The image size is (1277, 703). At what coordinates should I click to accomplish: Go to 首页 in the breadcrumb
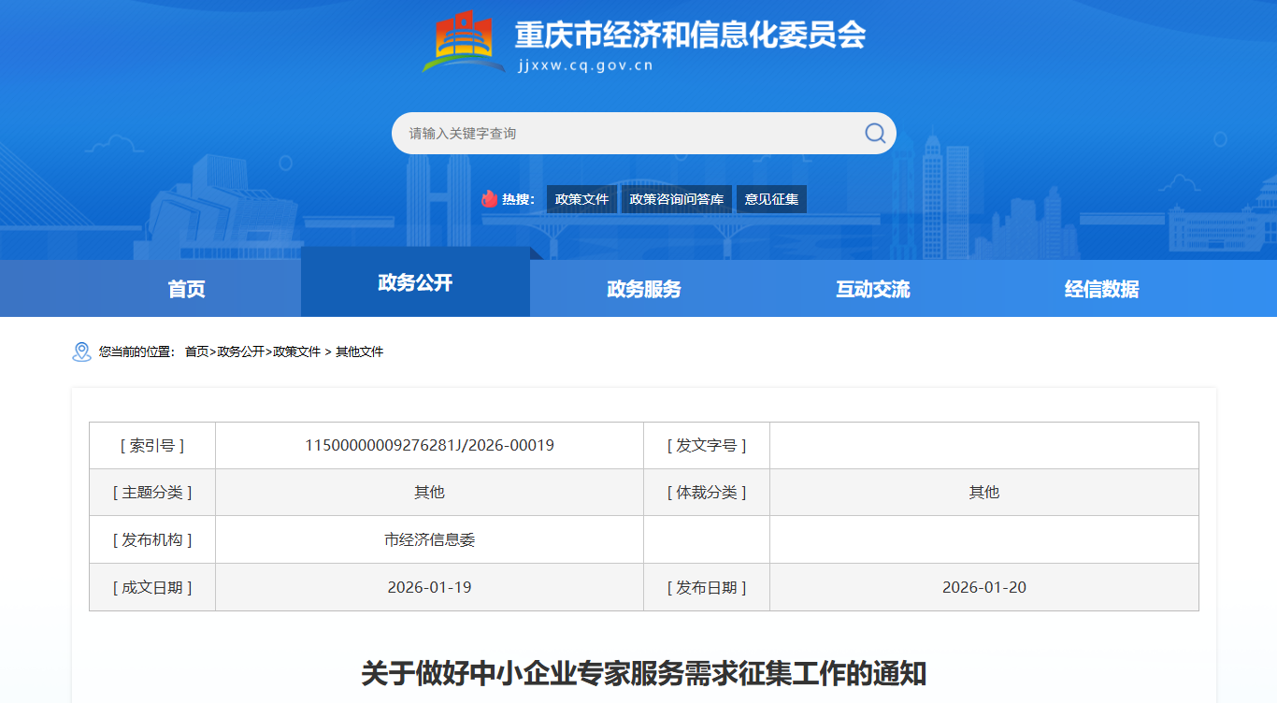[x=196, y=351]
